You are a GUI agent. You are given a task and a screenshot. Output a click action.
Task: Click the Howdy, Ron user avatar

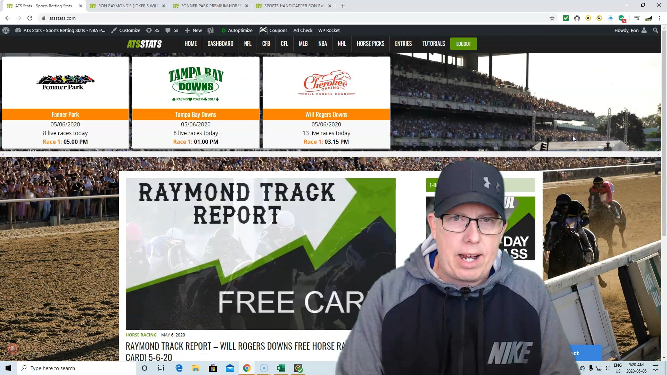pyautogui.click(x=644, y=30)
